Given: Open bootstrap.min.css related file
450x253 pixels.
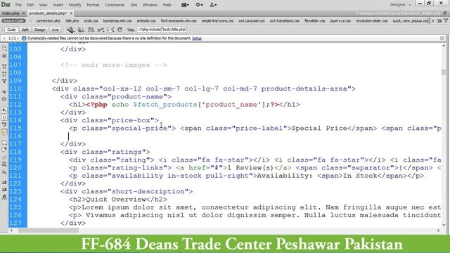Looking at the screenshot, I should pos(117,20).
